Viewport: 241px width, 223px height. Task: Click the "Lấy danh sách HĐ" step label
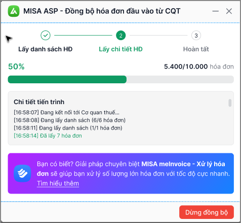[46, 49]
